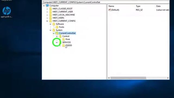
Task: Select the SERVICES key label
Action: point(66,42)
